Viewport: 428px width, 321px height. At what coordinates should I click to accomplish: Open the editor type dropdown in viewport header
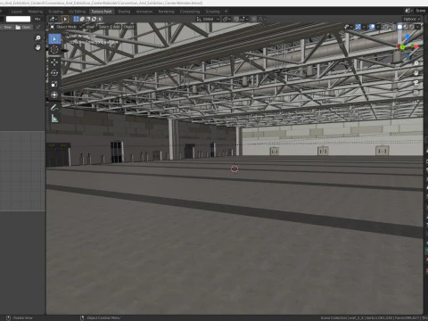click(53, 19)
